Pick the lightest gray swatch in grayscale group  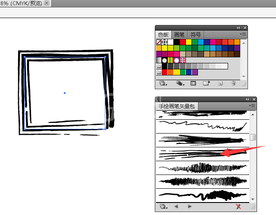pyautogui.click(x=225, y=66)
